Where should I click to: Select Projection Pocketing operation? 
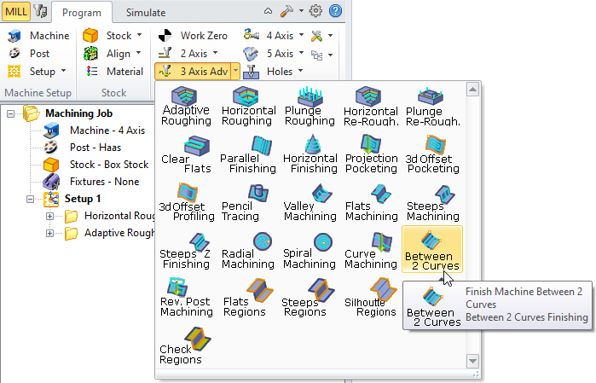tap(371, 154)
